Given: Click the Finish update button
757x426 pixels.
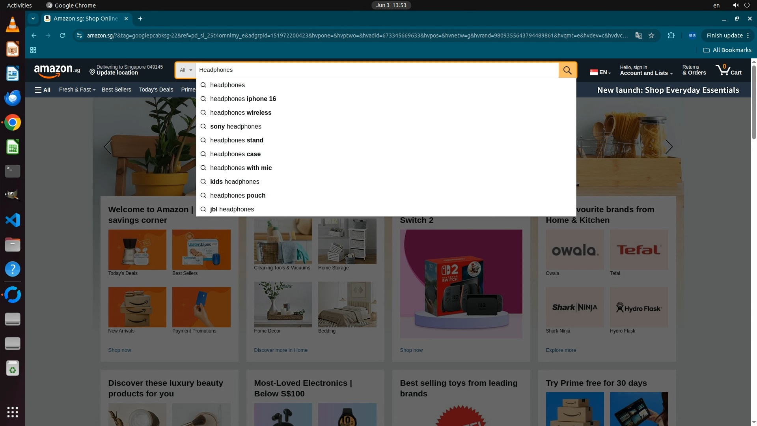Looking at the screenshot, I should (x=724, y=35).
